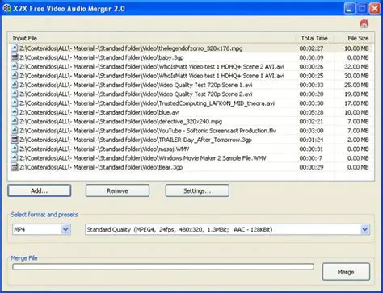
Task: Click the film reel app icon in title bar
Action: [6, 8]
